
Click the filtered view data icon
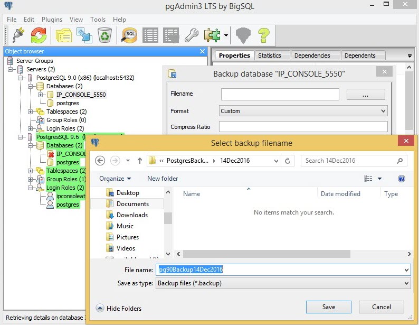tap(171, 35)
